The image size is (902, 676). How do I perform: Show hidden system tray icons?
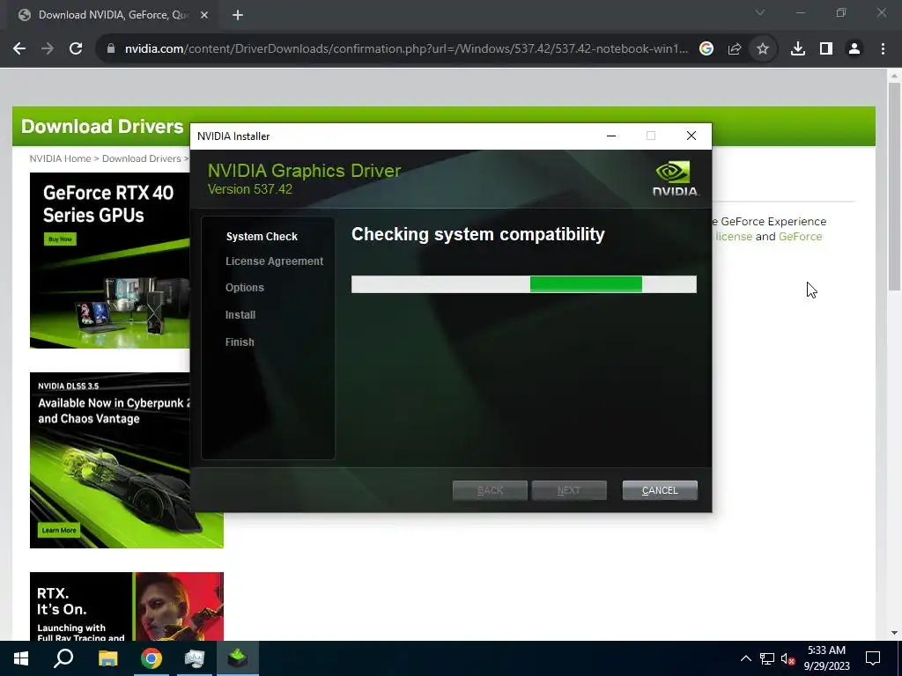point(745,658)
